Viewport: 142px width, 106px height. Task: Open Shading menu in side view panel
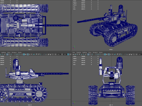79,52
